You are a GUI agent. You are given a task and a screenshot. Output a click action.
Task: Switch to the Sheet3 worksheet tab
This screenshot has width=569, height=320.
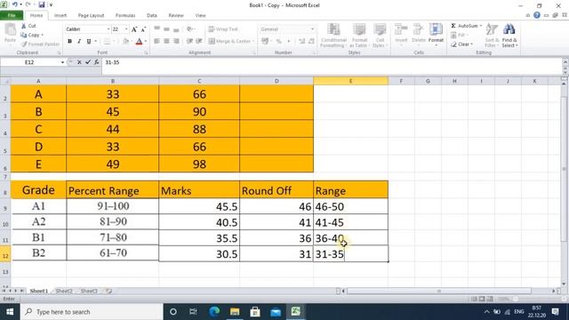click(89, 291)
